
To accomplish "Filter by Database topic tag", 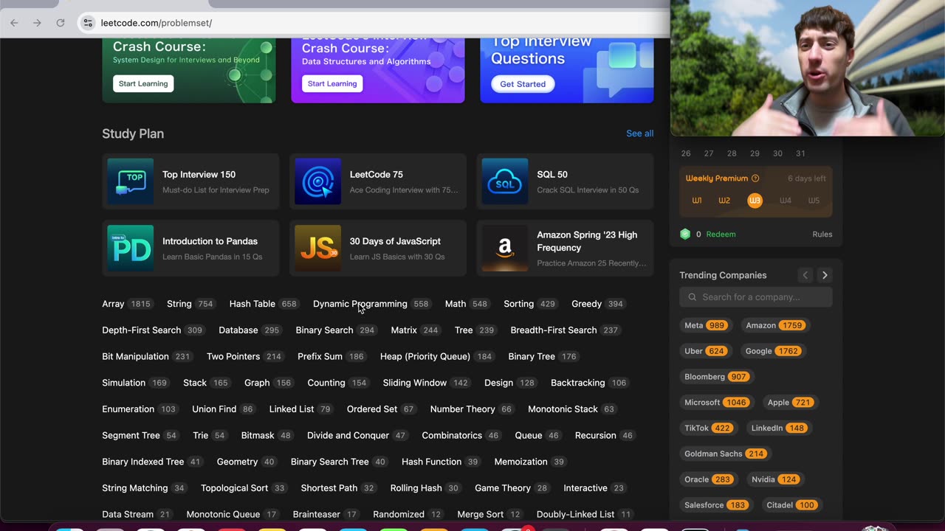I will pos(250,330).
